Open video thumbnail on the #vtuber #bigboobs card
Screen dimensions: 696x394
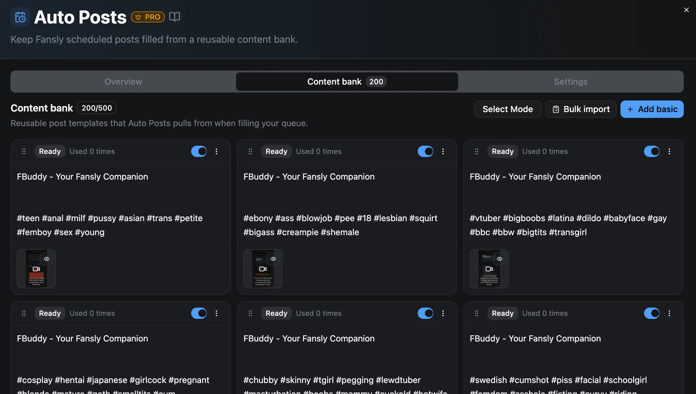(x=489, y=269)
